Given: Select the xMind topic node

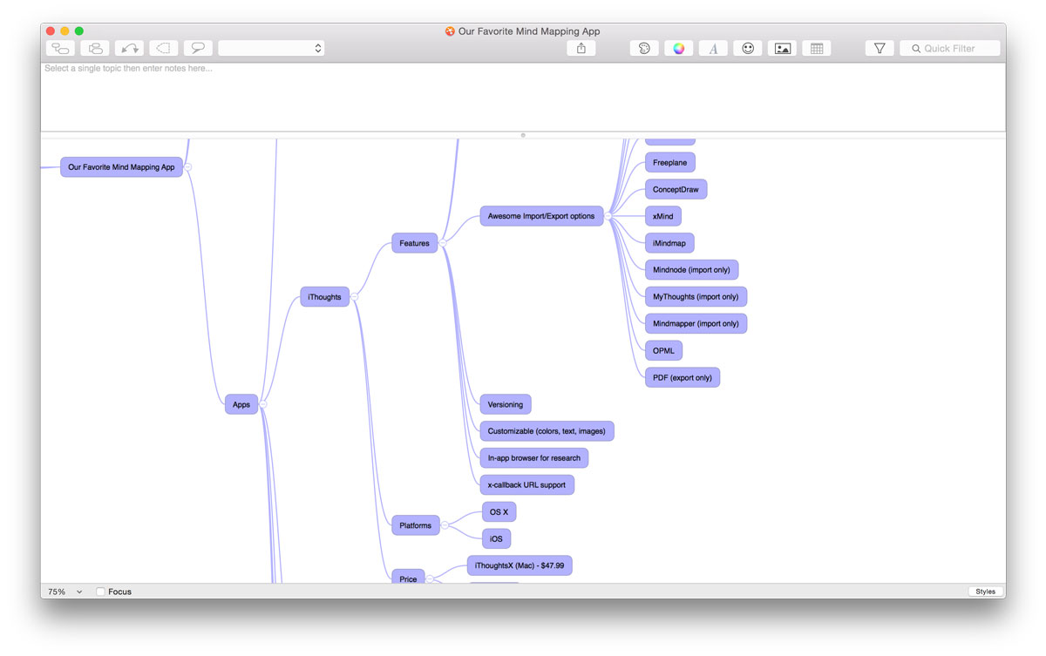Looking at the screenshot, I should (x=663, y=216).
